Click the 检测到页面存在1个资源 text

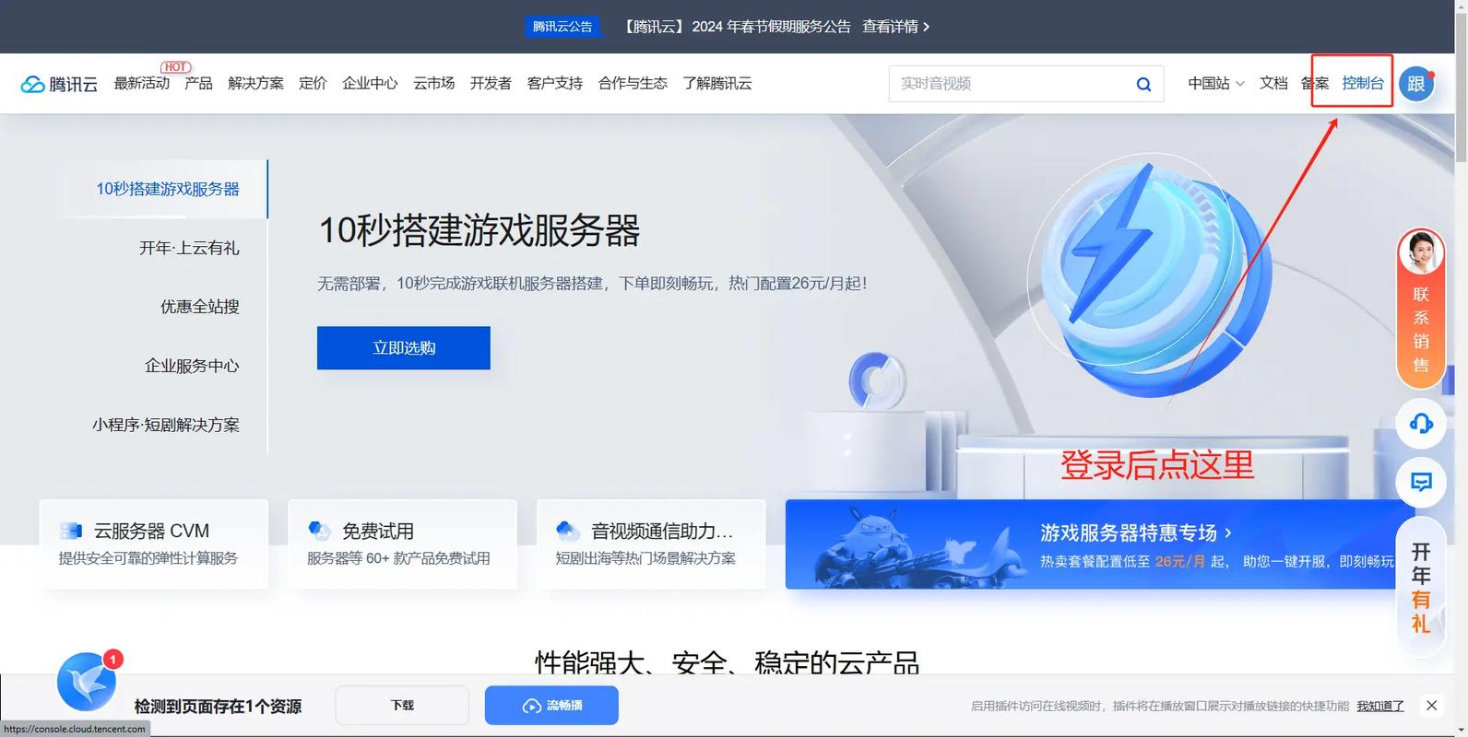pos(218,707)
